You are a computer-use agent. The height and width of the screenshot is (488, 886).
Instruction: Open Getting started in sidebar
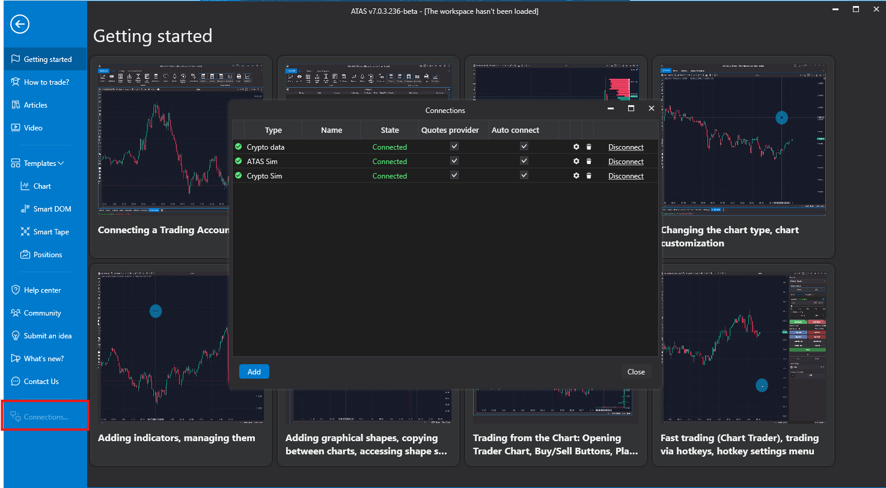[45, 59]
